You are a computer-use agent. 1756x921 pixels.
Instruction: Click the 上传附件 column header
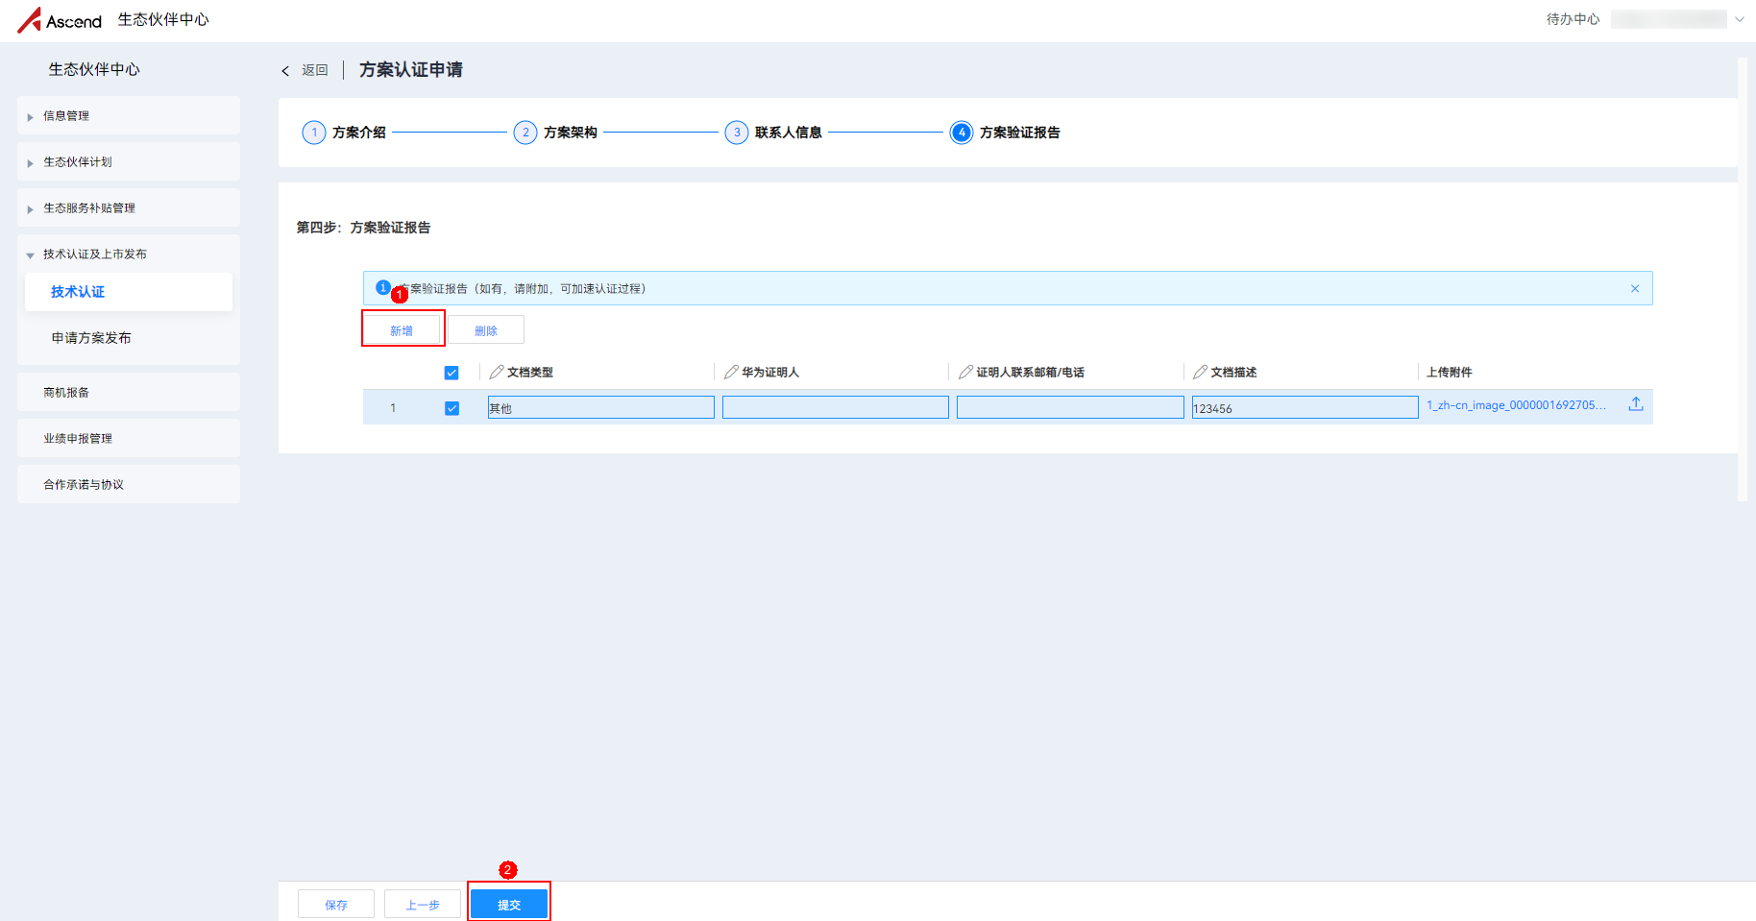[1450, 372]
